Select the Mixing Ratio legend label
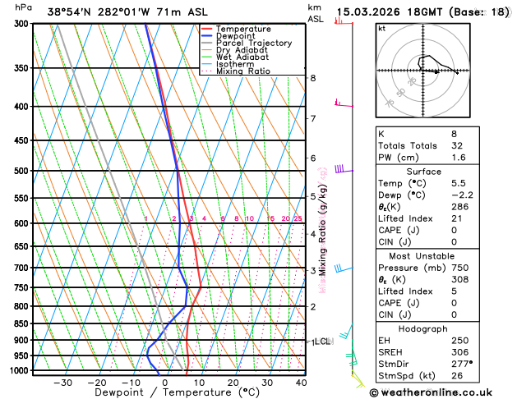This screenshot has width=517, height=399. point(243,71)
